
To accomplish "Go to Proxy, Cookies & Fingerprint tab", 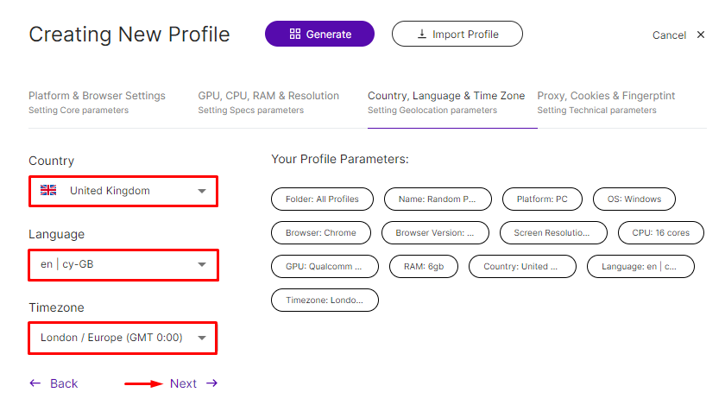I will pyautogui.click(x=606, y=102).
